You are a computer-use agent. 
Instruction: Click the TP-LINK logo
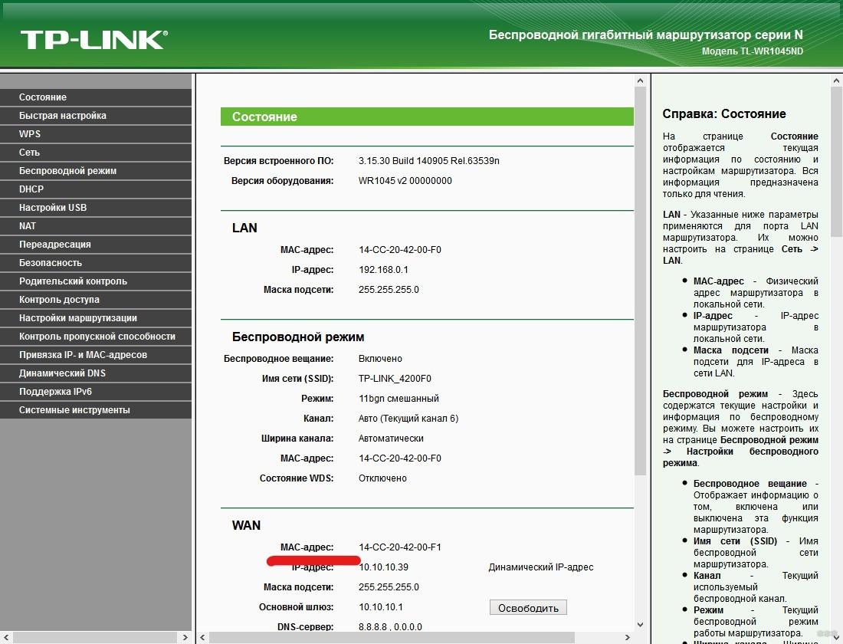pyautogui.click(x=94, y=40)
